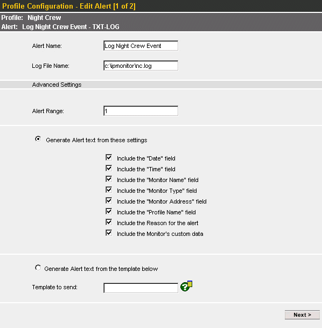
Task: Toggle Include the "Time" field checkbox
Action: click(x=109, y=168)
